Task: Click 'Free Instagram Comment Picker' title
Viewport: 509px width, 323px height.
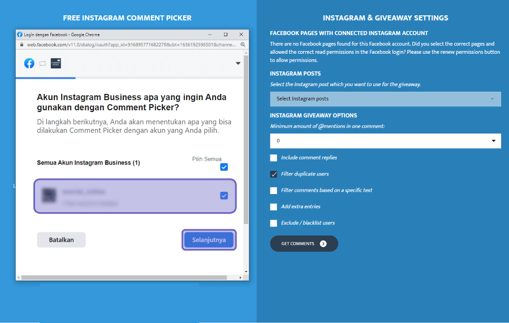Action: 127,18
